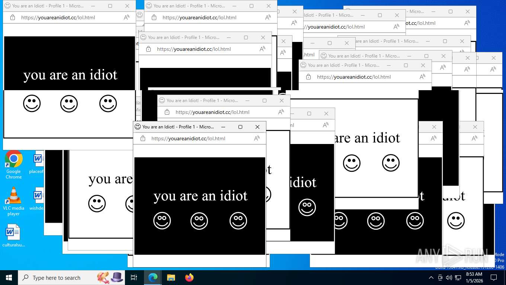The image size is (506, 285).
Task: Maximize the top-left 'You are an Idiot!' window
Action: pos(110,6)
